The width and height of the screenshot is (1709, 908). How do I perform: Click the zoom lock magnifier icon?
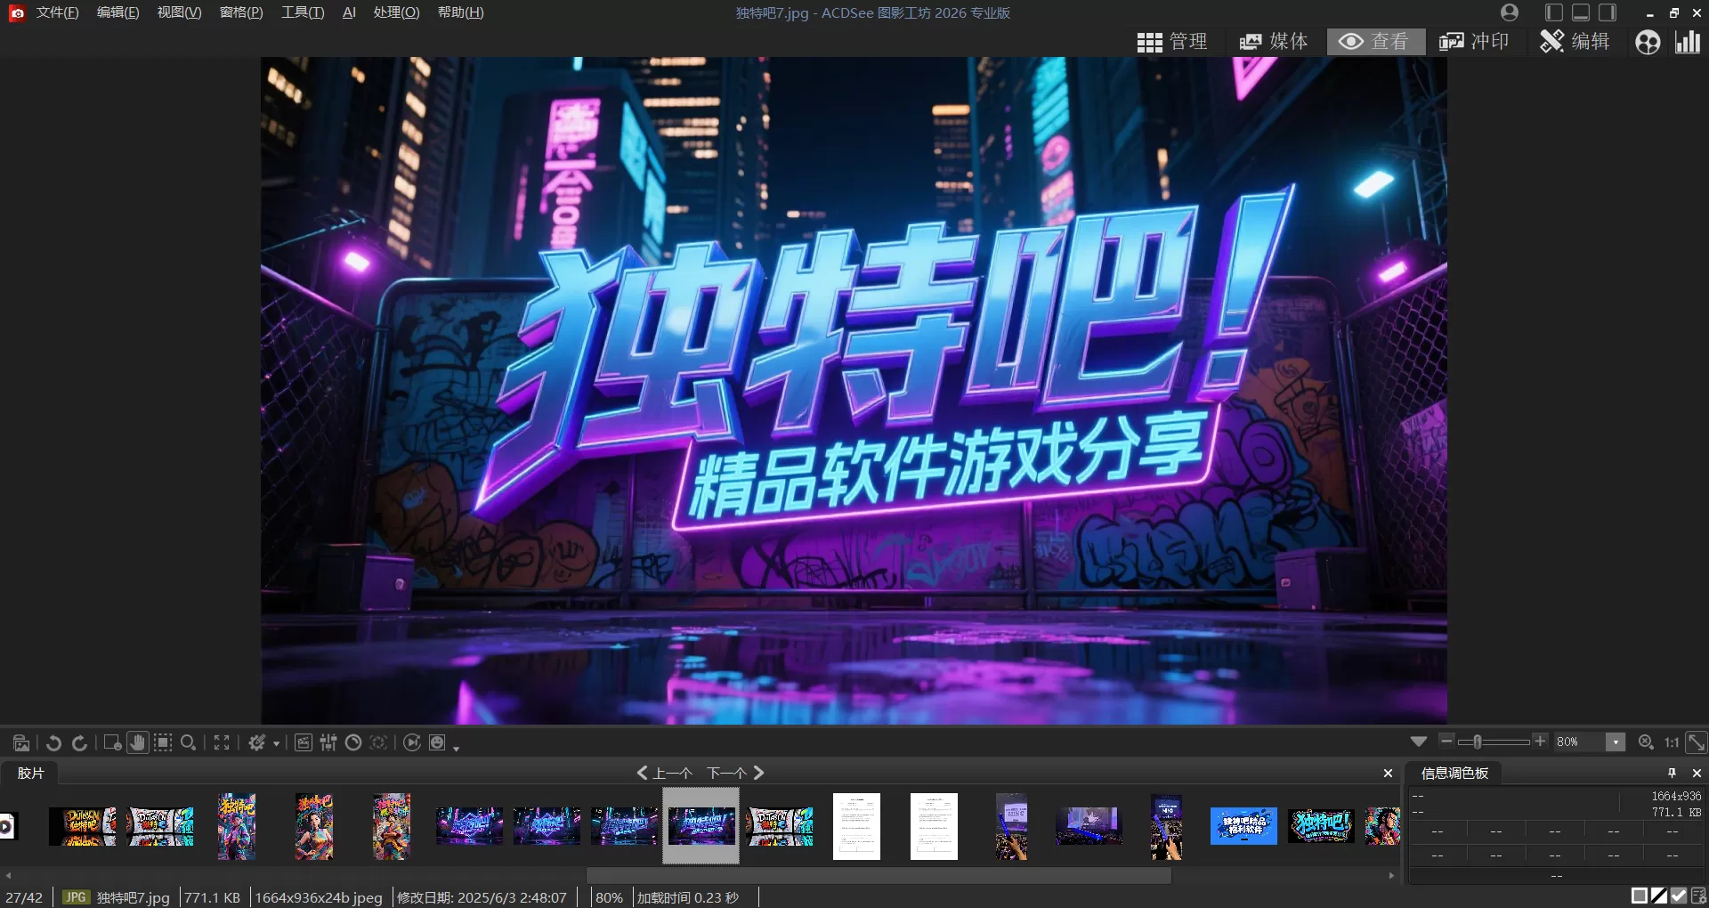[x=1646, y=742]
